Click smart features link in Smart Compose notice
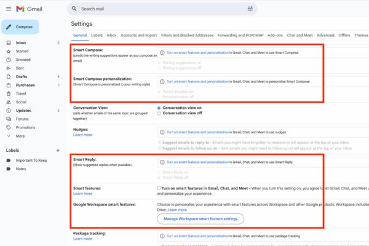 click(197, 53)
